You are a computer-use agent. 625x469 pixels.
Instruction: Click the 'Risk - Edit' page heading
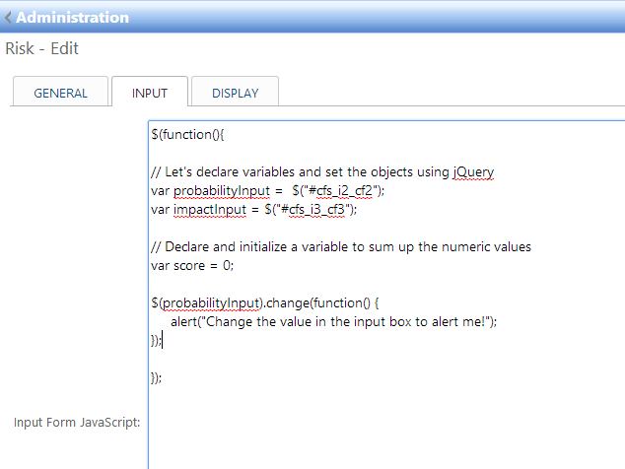point(42,48)
